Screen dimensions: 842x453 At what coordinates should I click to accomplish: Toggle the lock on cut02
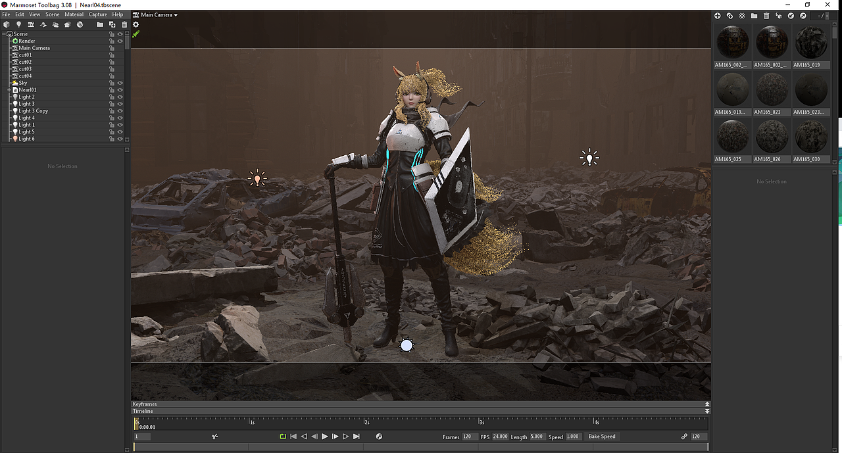112,62
